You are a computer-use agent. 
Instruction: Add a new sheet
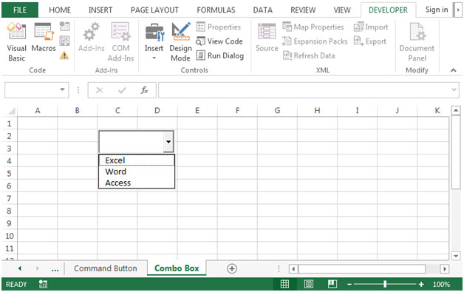coord(232,268)
